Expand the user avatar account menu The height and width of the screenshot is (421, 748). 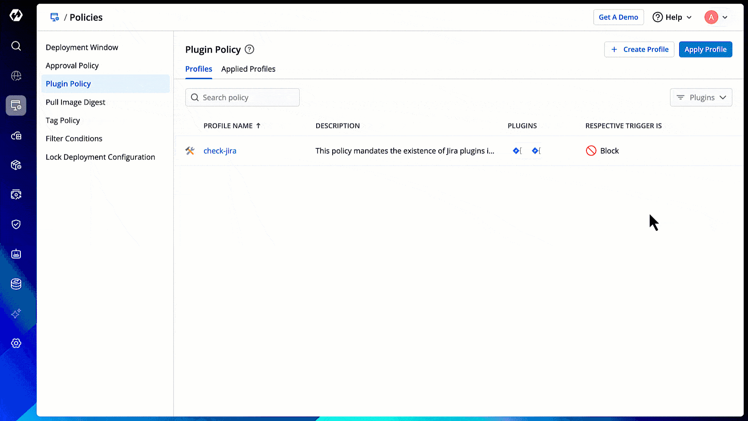click(716, 17)
